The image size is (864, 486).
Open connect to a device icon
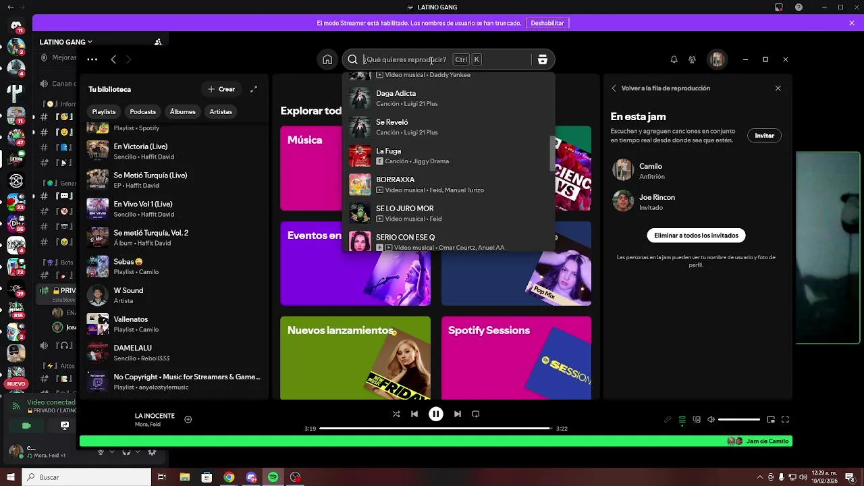(x=697, y=419)
